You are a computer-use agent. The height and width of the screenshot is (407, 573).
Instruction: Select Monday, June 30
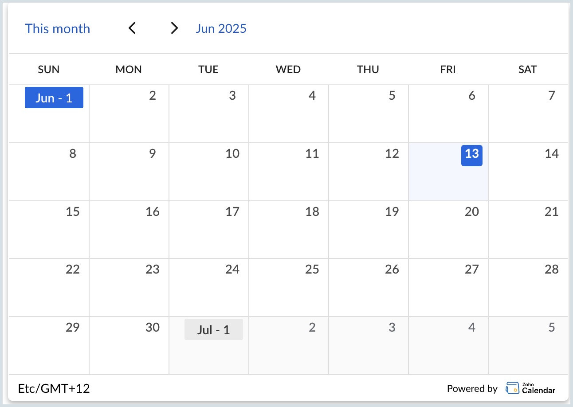click(129, 345)
